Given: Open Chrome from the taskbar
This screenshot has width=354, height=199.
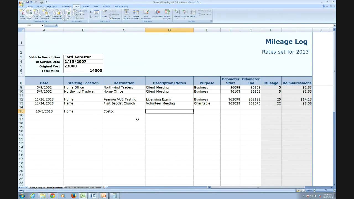Looking at the screenshot, I should (x=53, y=196).
